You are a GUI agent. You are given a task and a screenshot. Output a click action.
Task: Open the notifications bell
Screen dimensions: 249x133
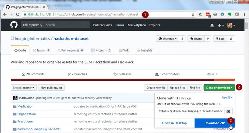pos(212,25)
